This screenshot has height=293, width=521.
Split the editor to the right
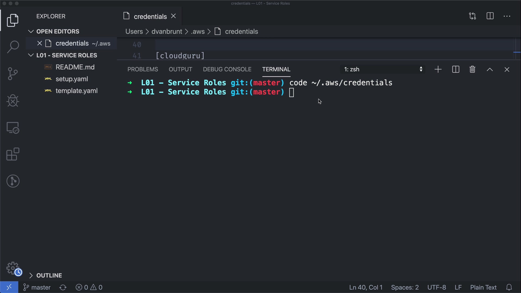[x=490, y=16]
